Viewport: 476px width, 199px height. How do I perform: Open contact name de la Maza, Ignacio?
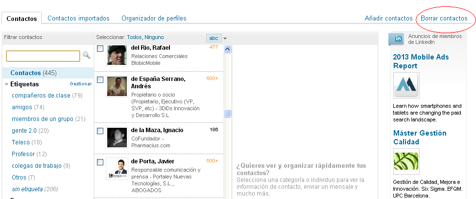(157, 130)
